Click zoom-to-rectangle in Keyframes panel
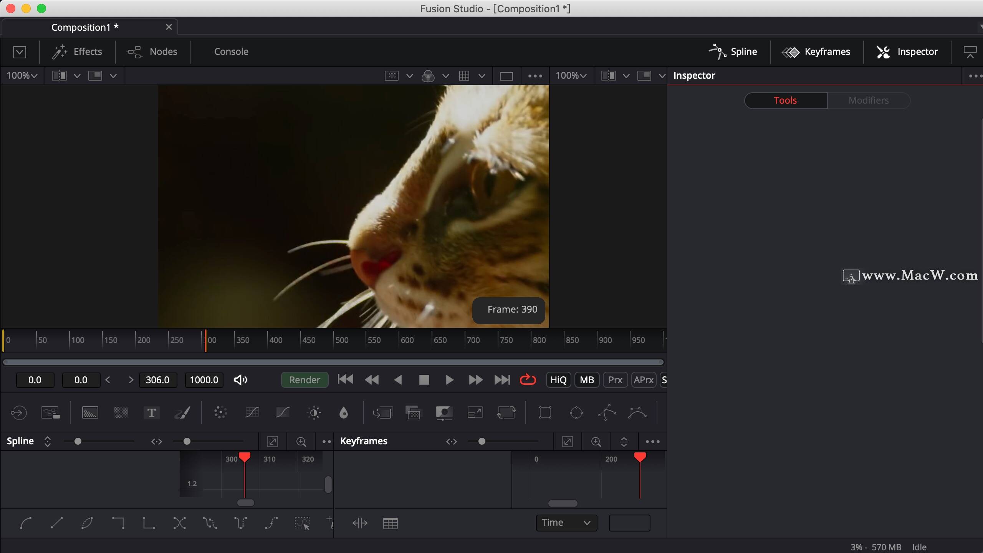This screenshot has width=983, height=553. point(596,441)
